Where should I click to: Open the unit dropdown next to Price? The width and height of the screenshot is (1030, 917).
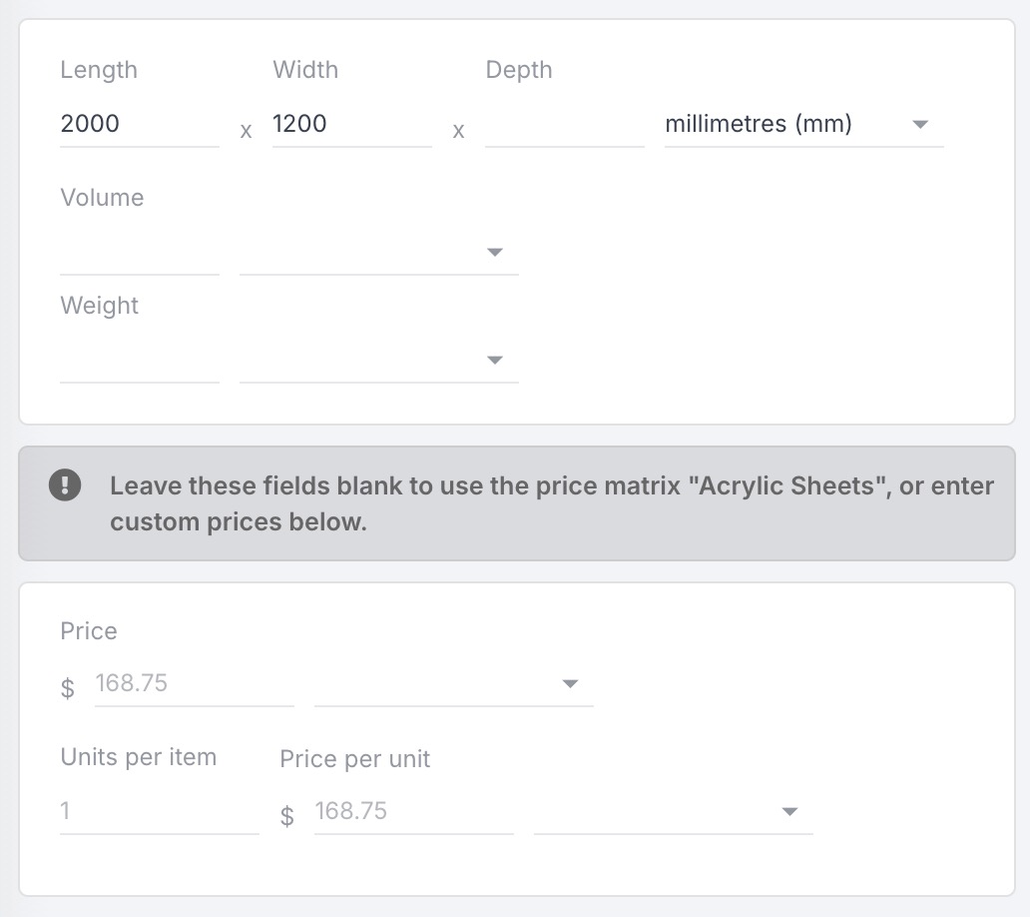click(453, 684)
